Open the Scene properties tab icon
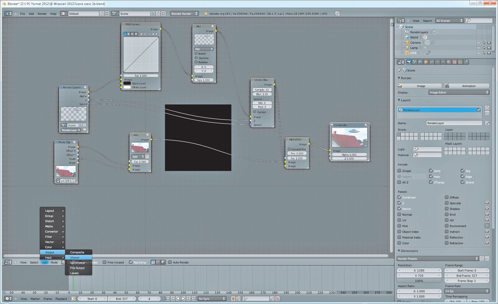Viewport: 498px width, 304px height. pos(415,62)
